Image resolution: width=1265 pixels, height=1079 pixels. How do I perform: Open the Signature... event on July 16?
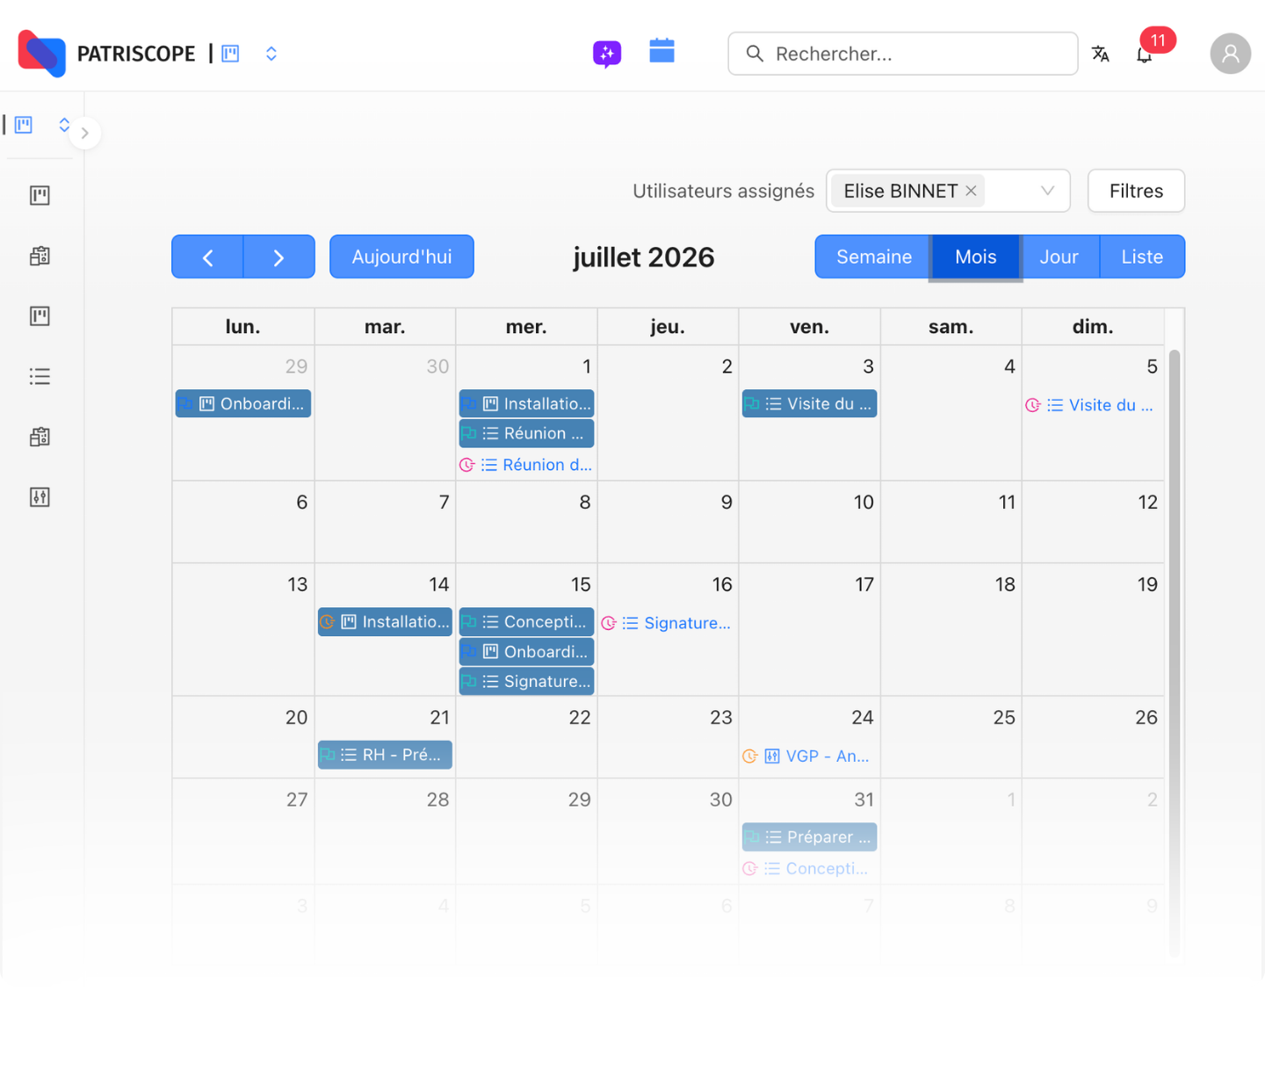[668, 623]
